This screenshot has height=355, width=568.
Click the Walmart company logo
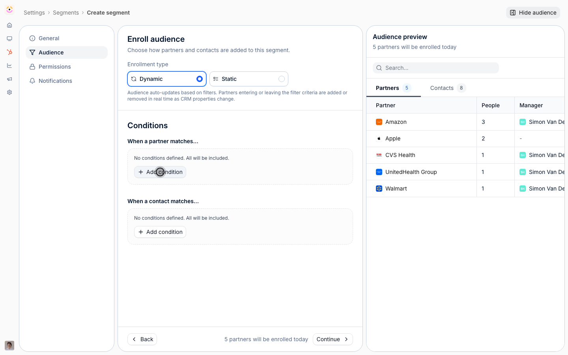pos(379,189)
